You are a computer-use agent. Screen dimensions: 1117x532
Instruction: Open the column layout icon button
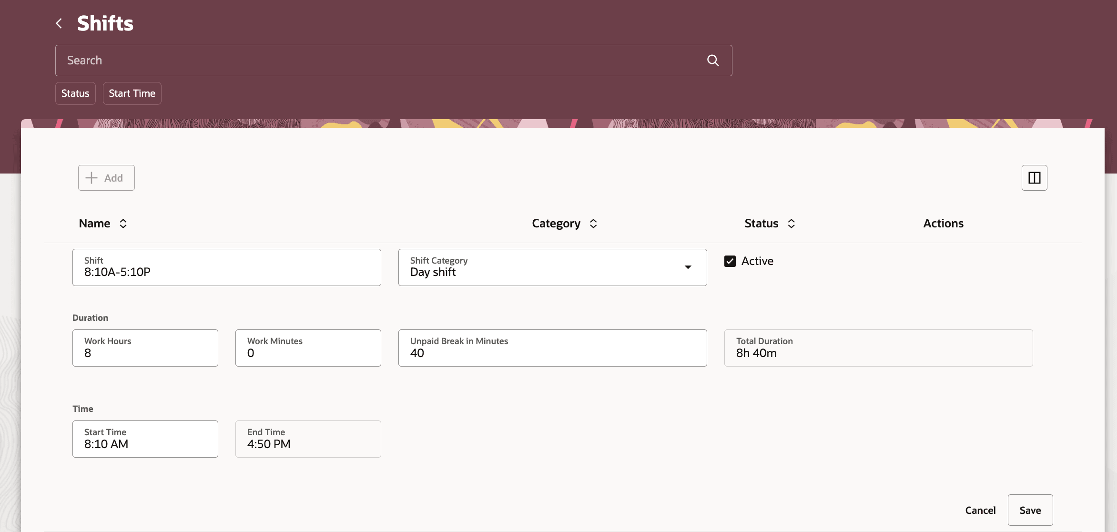tap(1034, 178)
